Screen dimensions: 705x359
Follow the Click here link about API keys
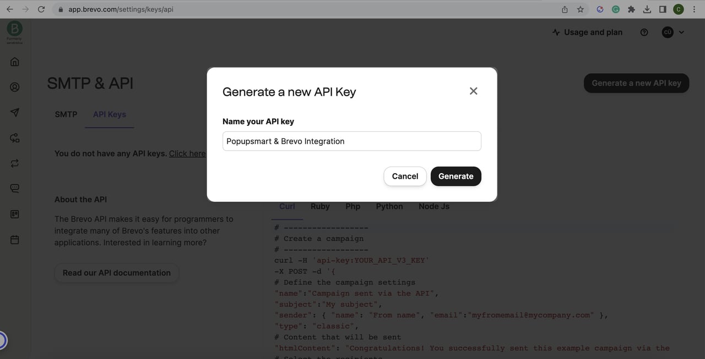coord(187,153)
